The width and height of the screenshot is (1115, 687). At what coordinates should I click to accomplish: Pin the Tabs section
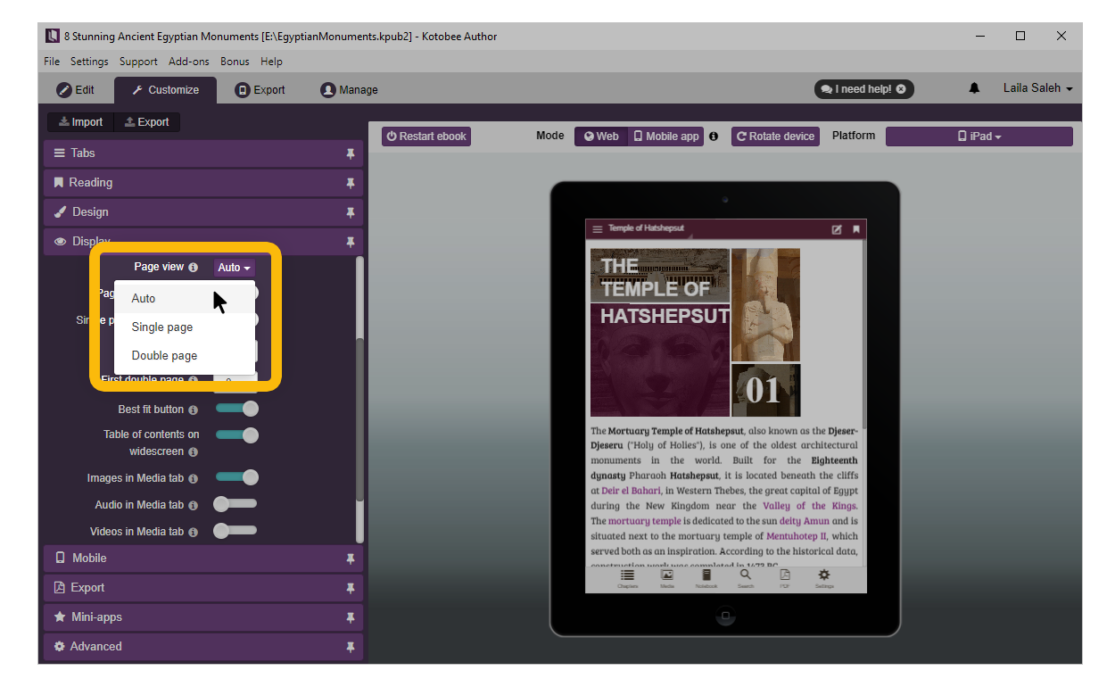(x=351, y=153)
